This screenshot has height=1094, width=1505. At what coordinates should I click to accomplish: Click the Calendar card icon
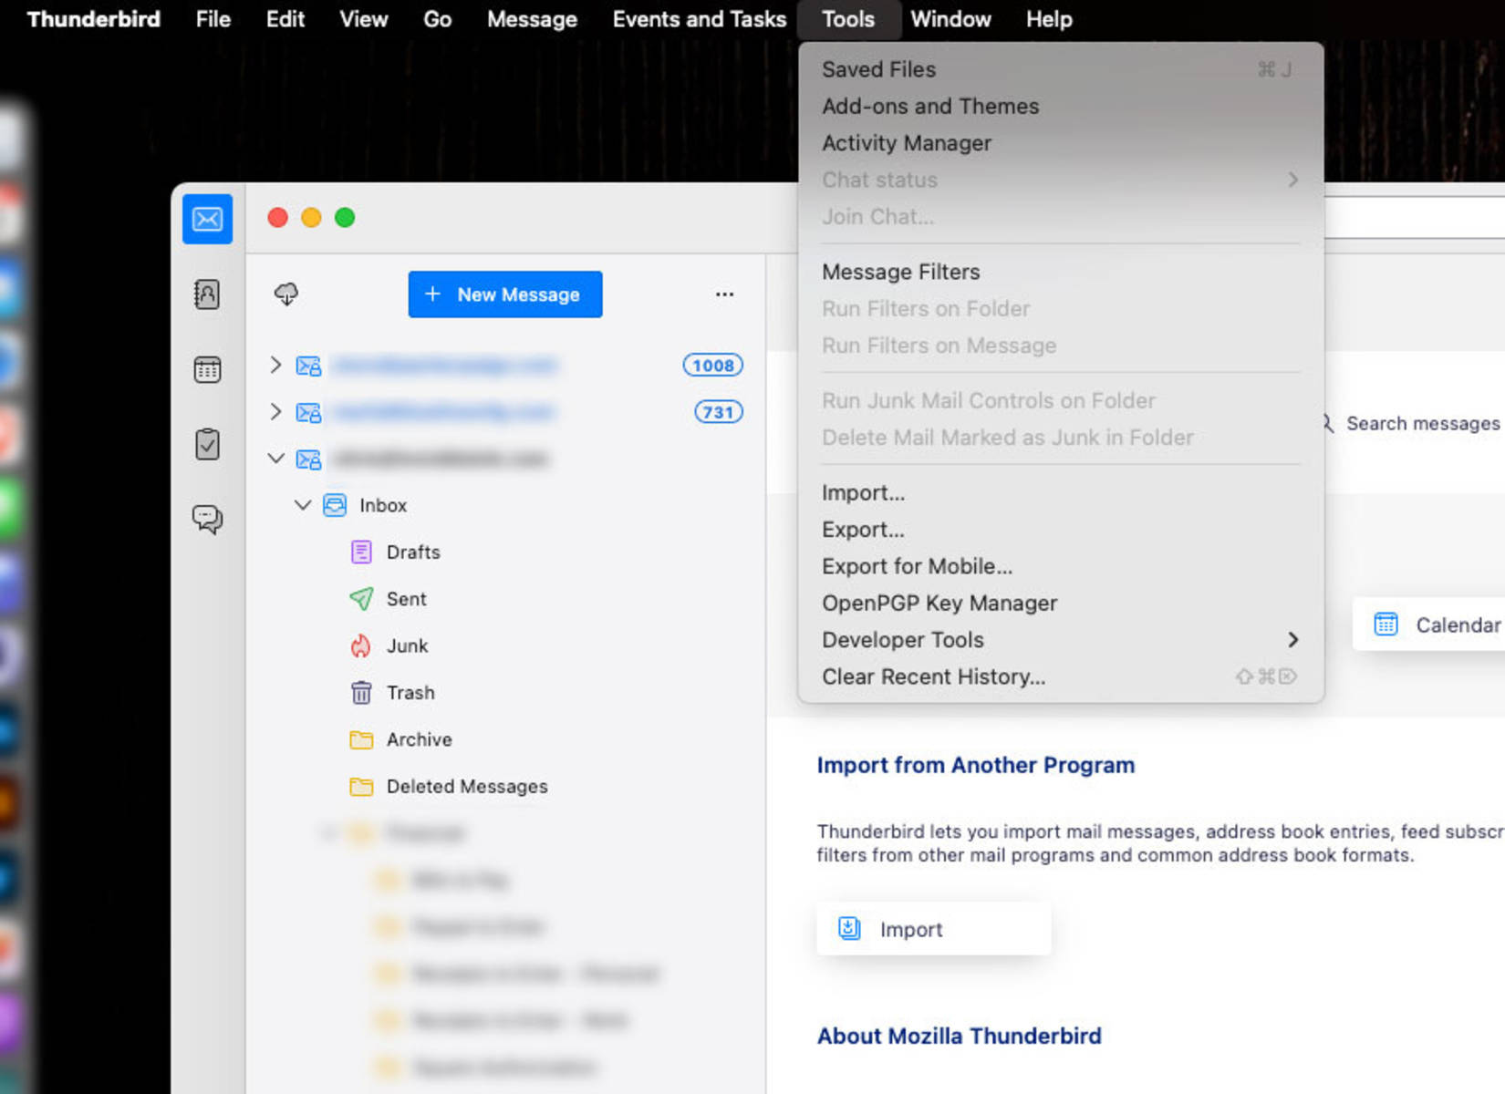pyautogui.click(x=1386, y=624)
